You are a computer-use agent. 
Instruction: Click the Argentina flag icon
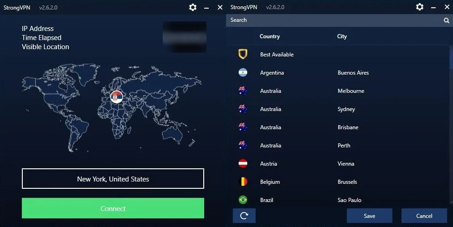coord(242,72)
